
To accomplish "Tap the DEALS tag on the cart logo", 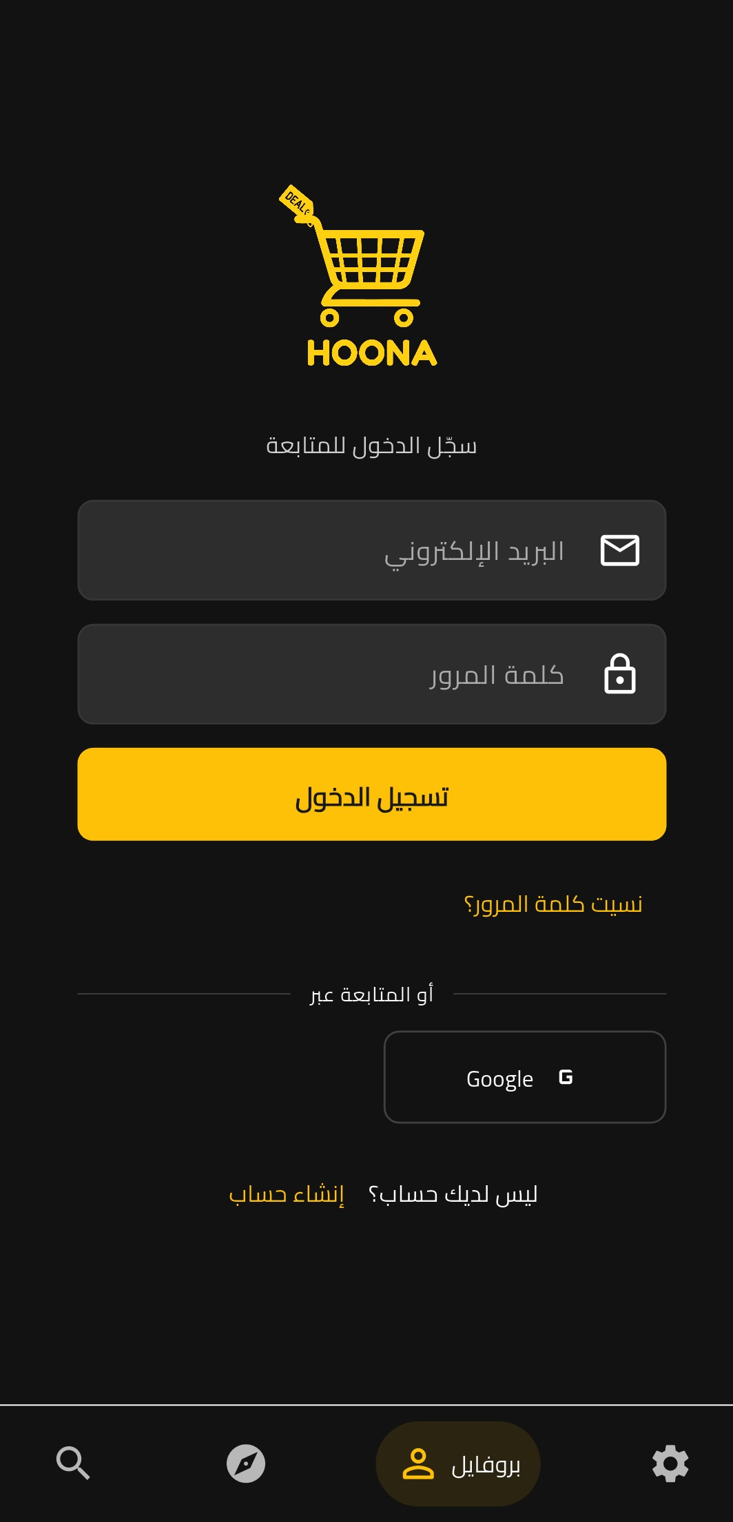I will (298, 203).
